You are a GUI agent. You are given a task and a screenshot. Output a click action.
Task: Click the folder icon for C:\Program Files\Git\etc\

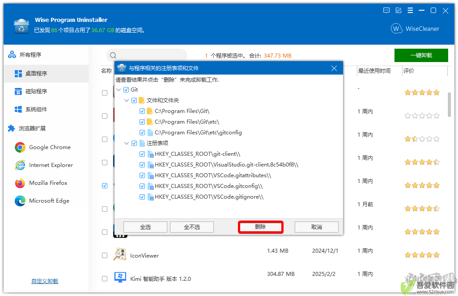pyautogui.click(x=149, y=121)
